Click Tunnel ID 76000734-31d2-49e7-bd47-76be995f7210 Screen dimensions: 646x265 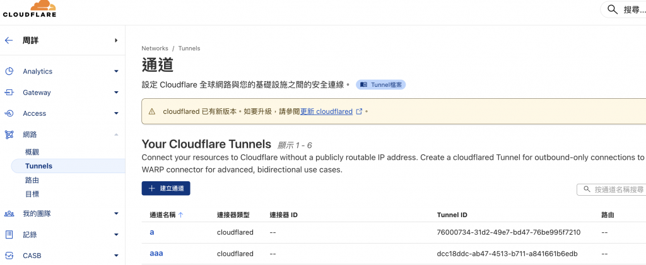click(x=508, y=232)
